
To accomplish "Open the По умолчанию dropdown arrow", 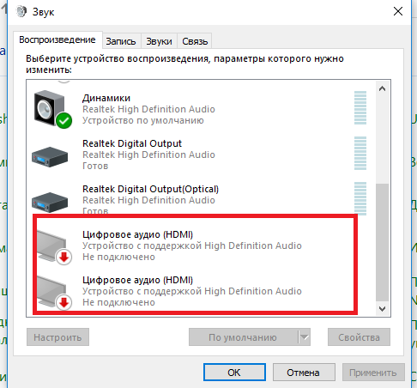I will pyautogui.click(x=304, y=337).
